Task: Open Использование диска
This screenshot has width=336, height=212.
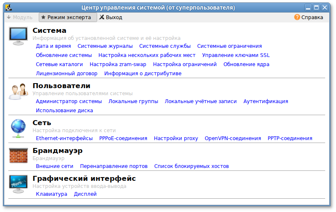Action: click(65, 111)
